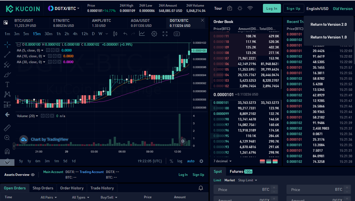Select the text annotation tool
This screenshot has height=201, width=355.
7,84
